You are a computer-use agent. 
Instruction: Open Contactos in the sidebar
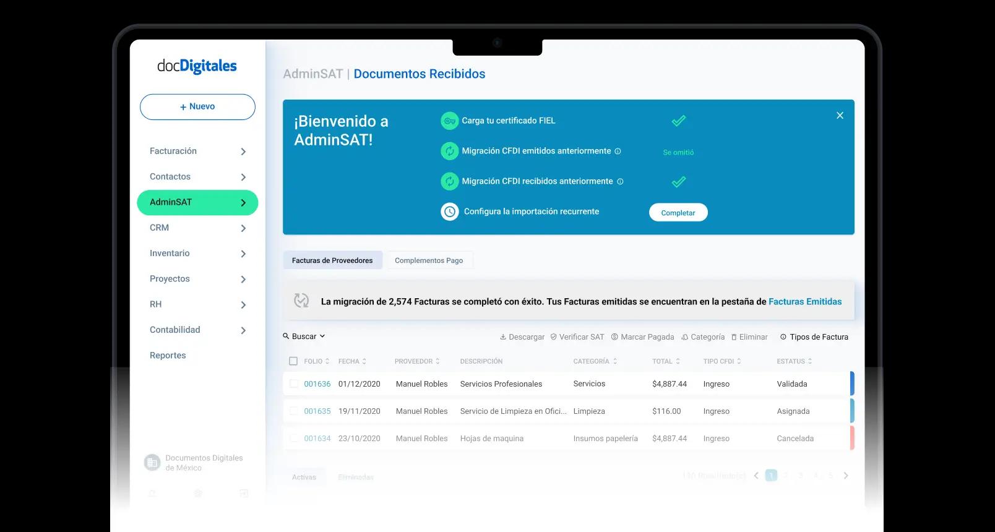tap(170, 176)
